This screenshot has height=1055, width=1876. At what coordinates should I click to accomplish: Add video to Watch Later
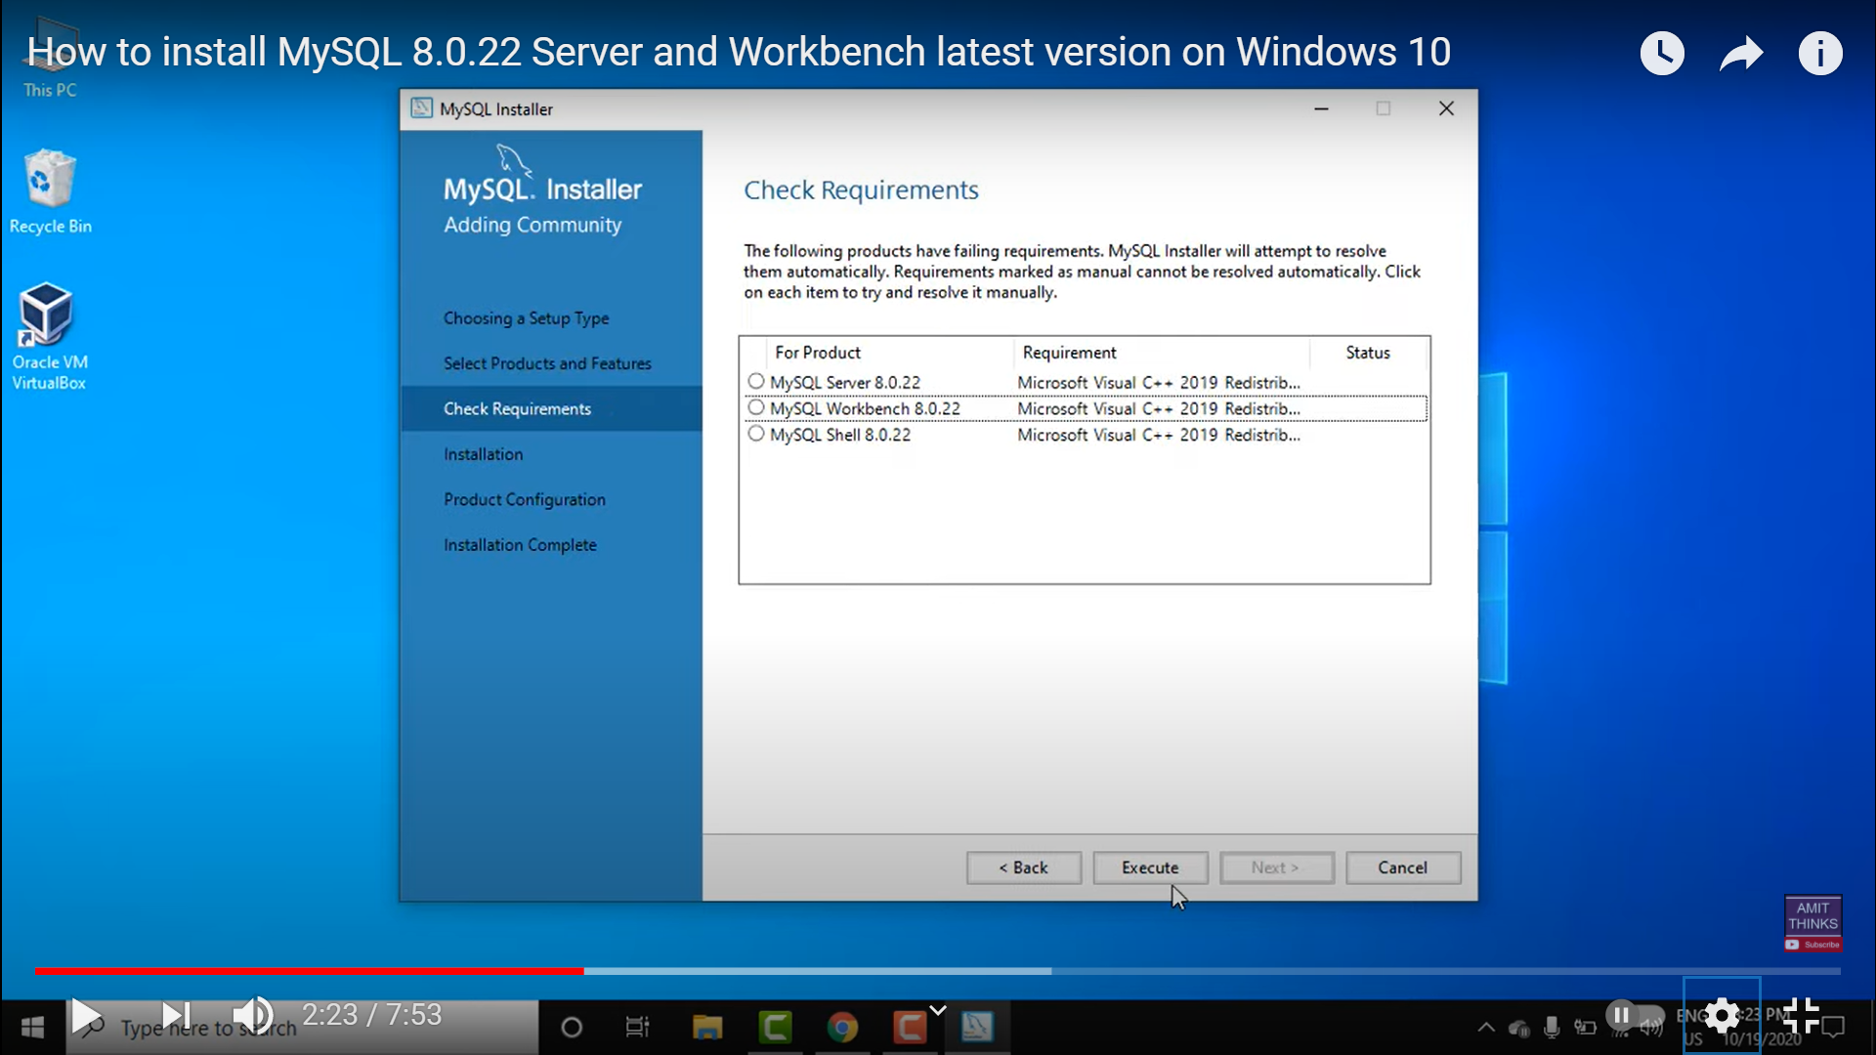(1662, 53)
